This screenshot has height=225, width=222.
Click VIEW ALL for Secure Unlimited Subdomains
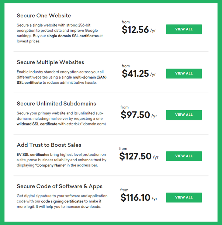coord(184,115)
